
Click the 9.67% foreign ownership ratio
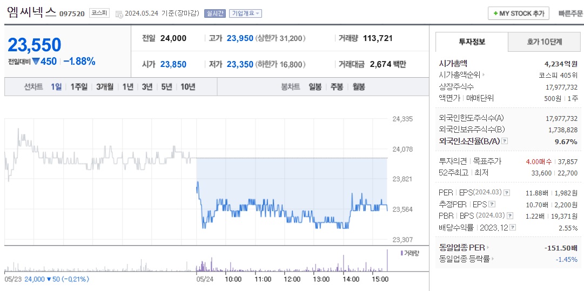(x=567, y=141)
